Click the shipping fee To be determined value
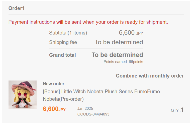 [x=119, y=42]
